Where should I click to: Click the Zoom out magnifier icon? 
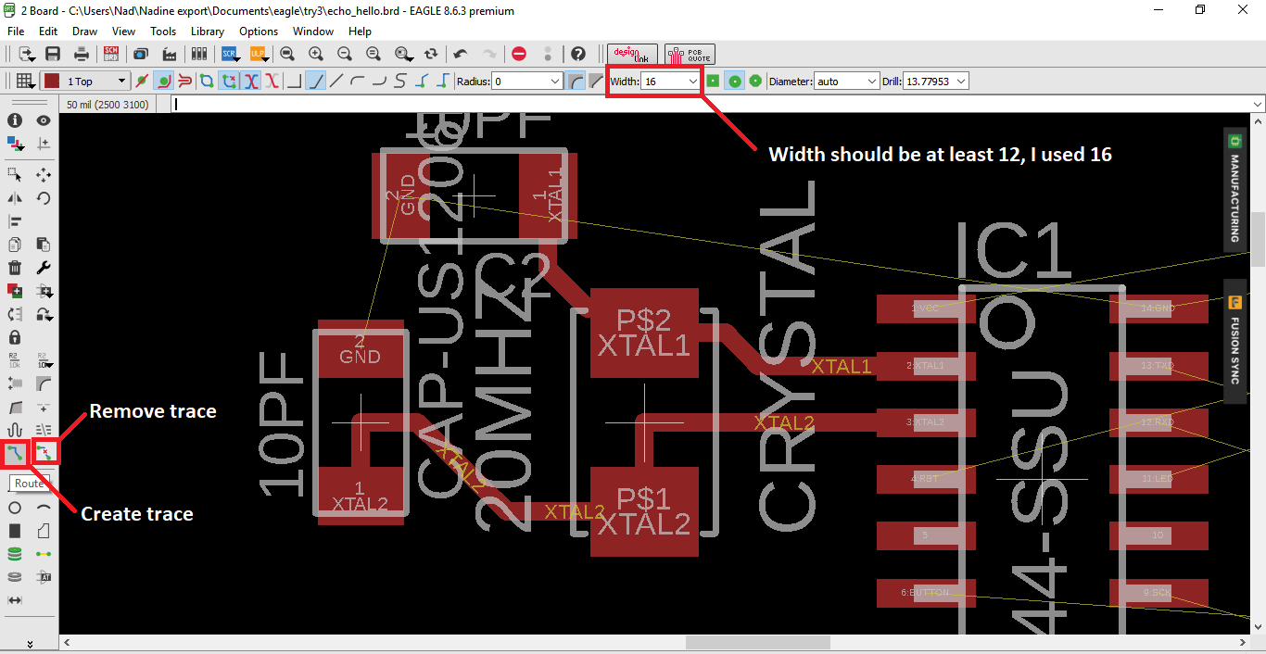coord(345,54)
